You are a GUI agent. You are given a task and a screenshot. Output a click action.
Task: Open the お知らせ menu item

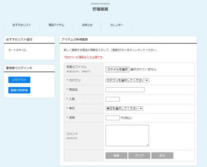point(87,25)
